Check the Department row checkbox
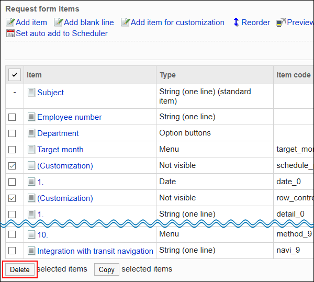This screenshot has width=314, height=282. 12,133
